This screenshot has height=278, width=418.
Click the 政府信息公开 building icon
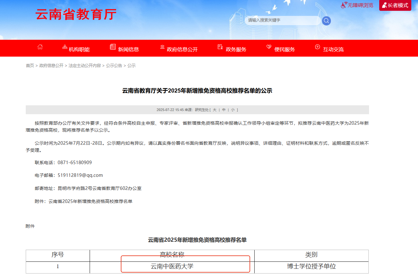(x=162, y=47)
